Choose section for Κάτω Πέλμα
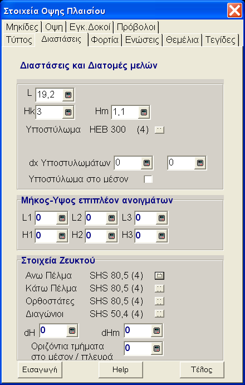Screen dimensions: 245x385 point(159,288)
